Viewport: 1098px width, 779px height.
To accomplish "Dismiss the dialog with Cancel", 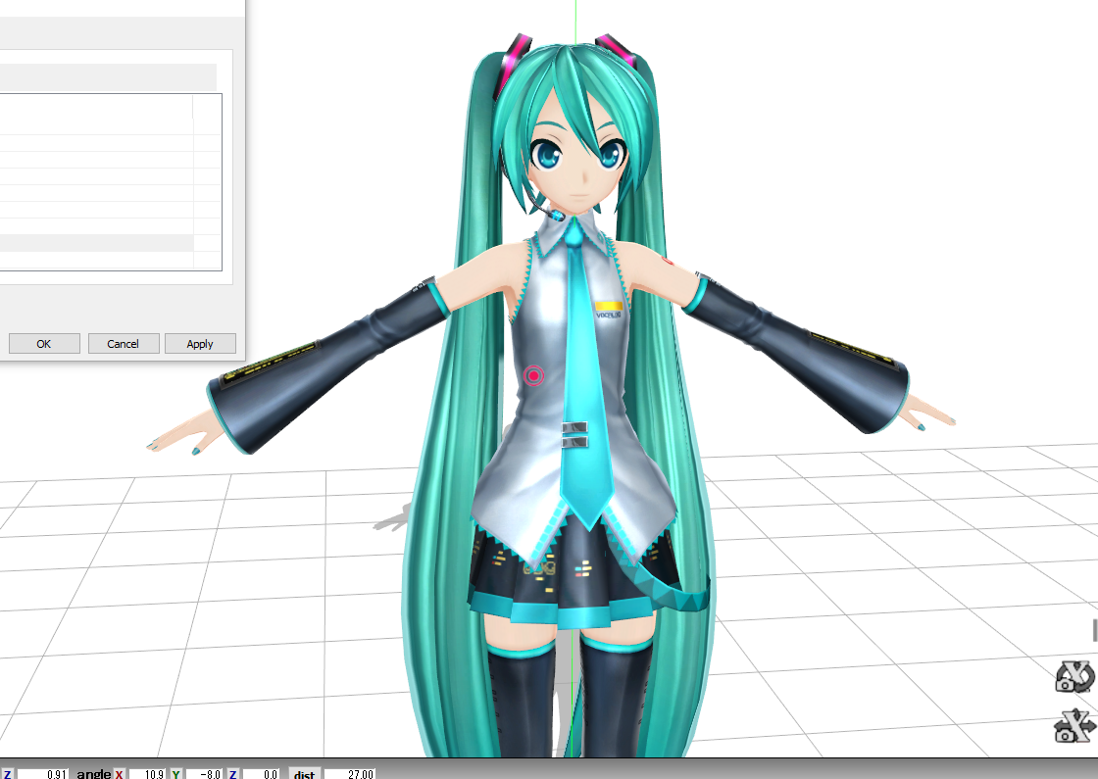I will coord(124,344).
